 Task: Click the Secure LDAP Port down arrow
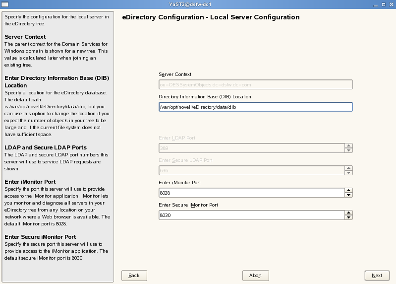[349, 173]
